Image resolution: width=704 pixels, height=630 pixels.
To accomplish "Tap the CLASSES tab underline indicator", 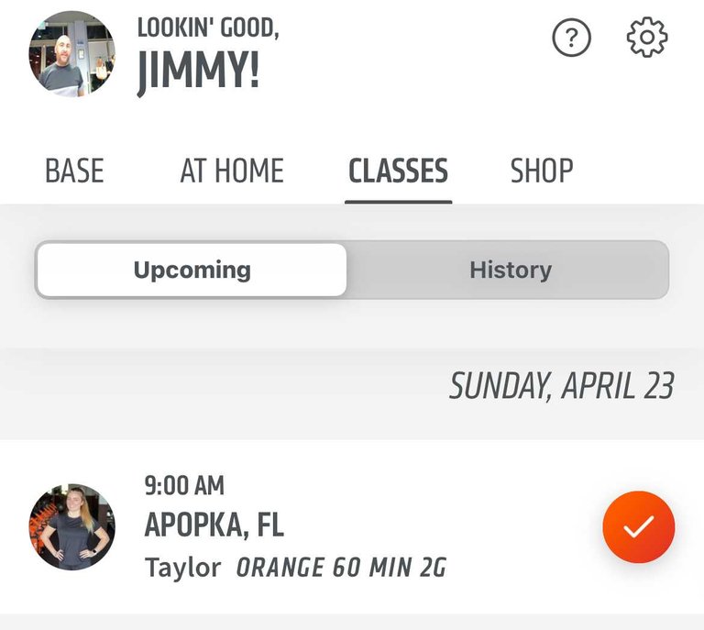I will (398, 202).
